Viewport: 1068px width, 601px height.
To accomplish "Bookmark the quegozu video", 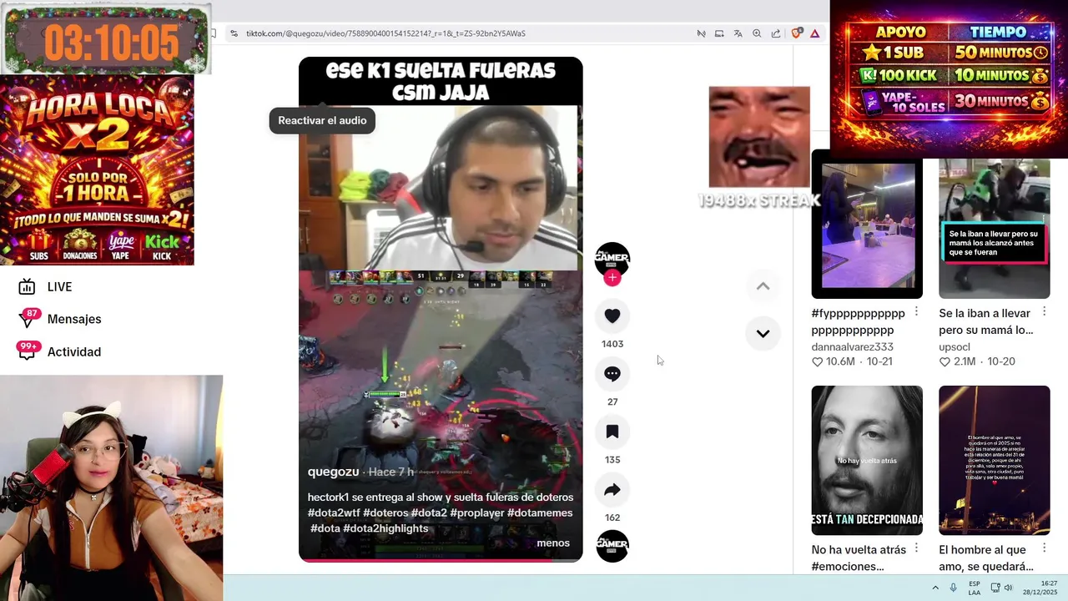I will (x=612, y=432).
